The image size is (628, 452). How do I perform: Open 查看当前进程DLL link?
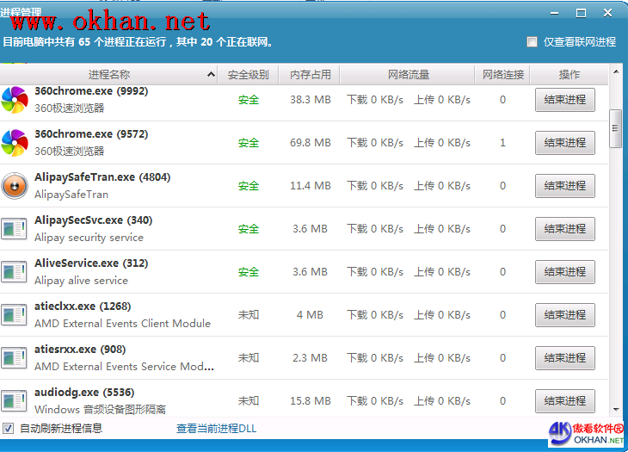coord(216,429)
